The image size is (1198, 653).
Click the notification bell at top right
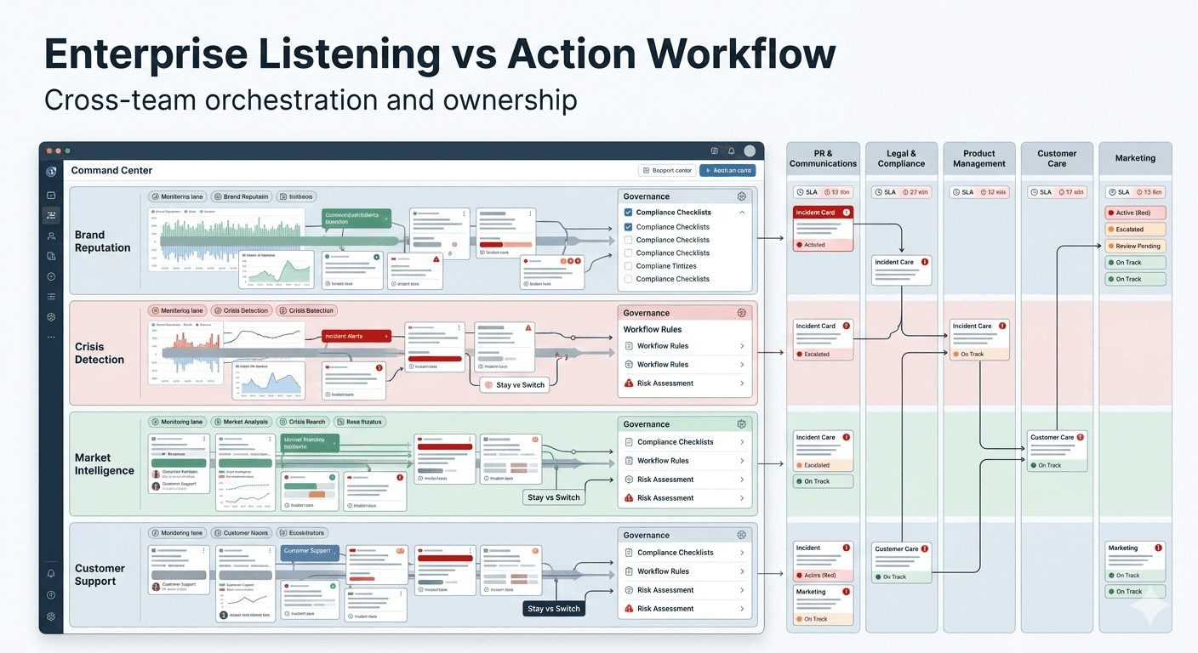[x=732, y=150]
